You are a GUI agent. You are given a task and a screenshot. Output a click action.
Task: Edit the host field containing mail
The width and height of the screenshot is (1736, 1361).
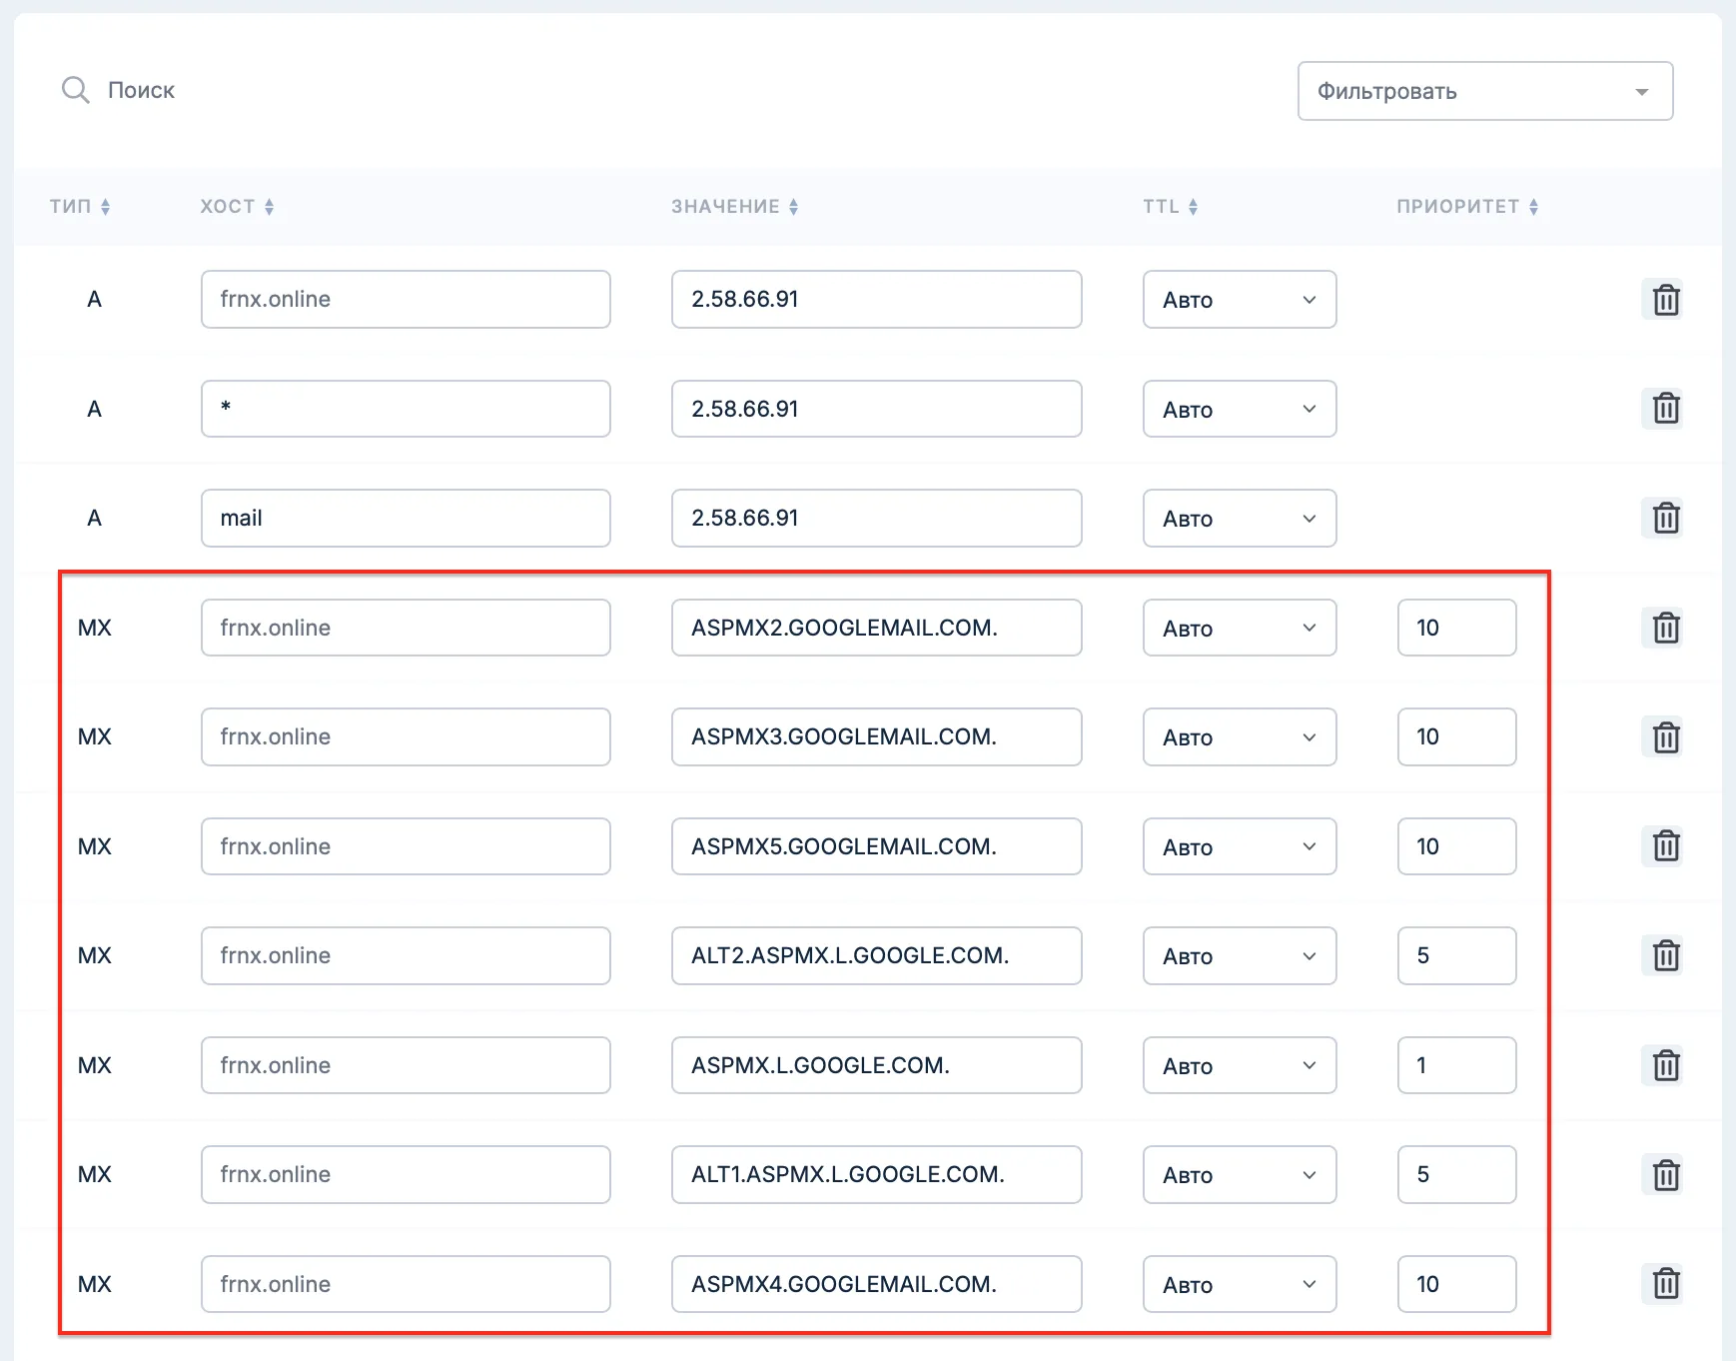pyautogui.click(x=406, y=519)
